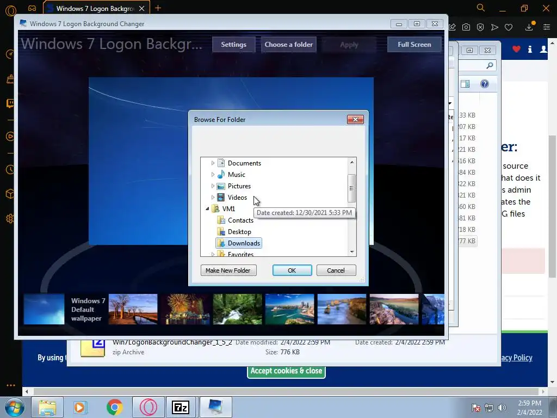Click the ad blocker shield icon
This screenshot has height=418, width=557.
tap(480, 27)
